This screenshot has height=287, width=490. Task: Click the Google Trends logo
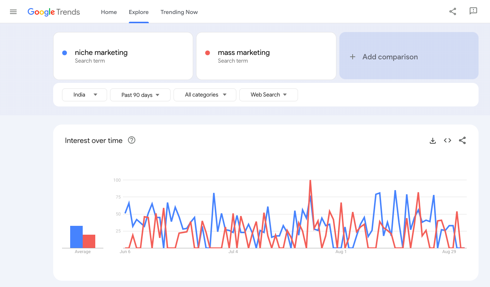[x=54, y=12]
